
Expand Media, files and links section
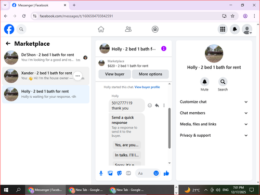[x=214, y=124]
